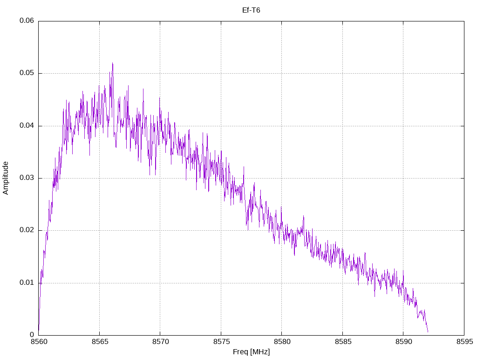The width and height of the screenshot is (477, 358).
Task: Click the x-axis tick label 8575
Action: [221, 342]
